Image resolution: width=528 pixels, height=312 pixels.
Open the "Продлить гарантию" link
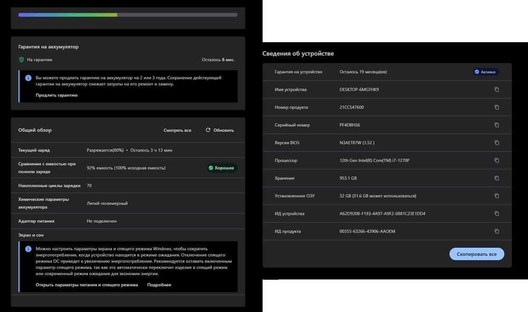pyautogui.click(x=56, y=95)
